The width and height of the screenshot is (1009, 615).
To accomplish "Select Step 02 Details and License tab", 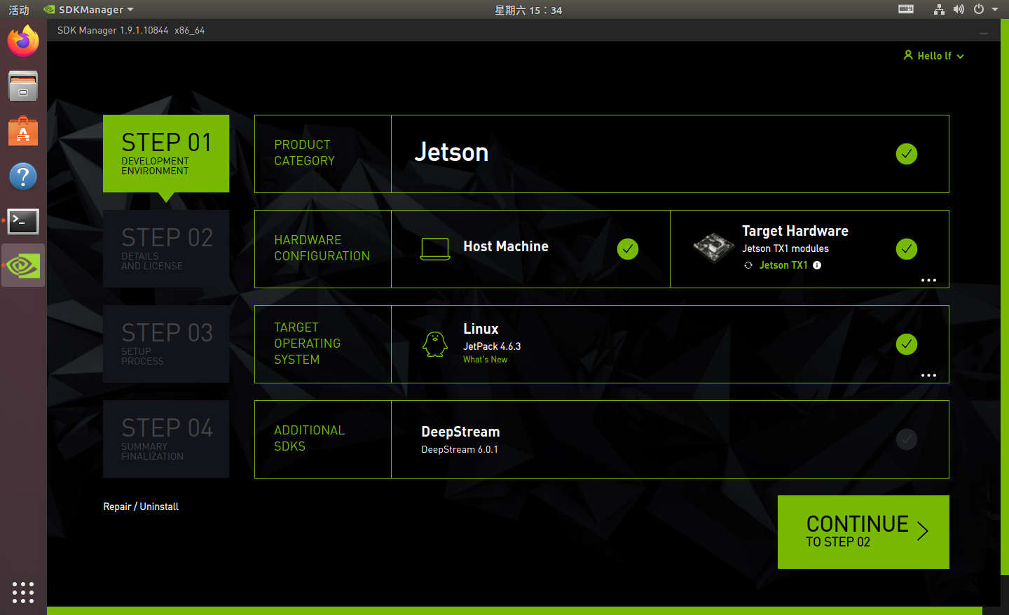I will point(166,248).
